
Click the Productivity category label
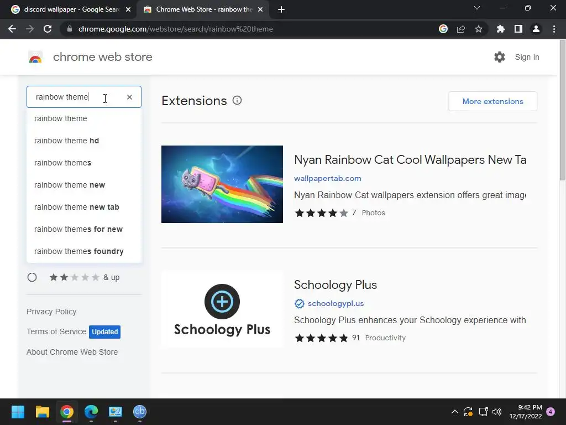coord(385,338)
